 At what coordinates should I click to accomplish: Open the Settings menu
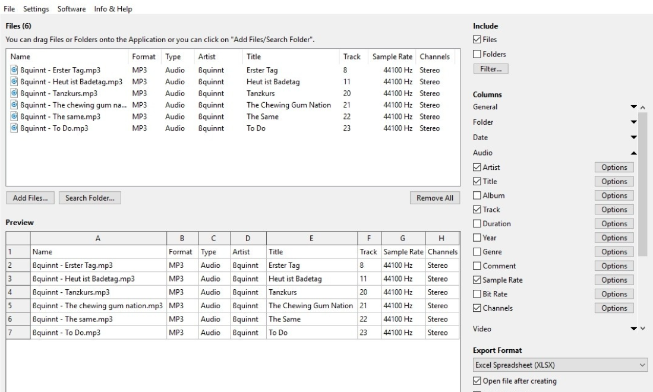(x=36, y=9)
